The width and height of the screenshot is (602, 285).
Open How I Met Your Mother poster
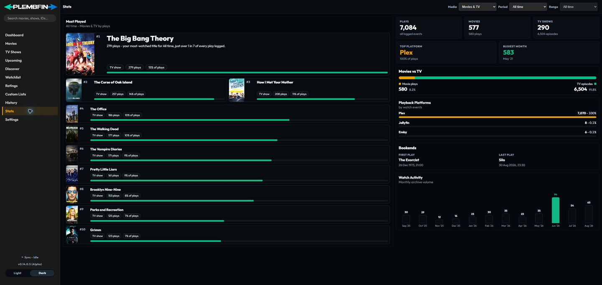(237, 90)
